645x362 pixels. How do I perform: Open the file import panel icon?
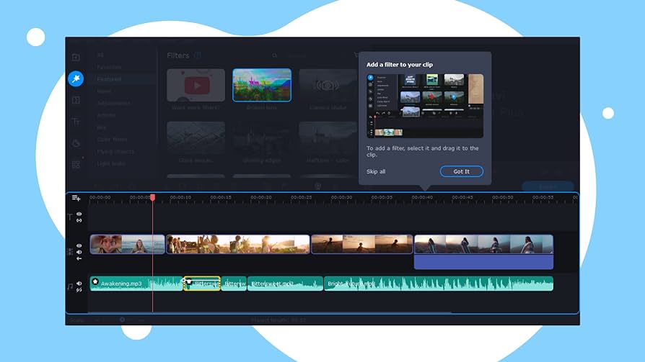pos(76,57)
